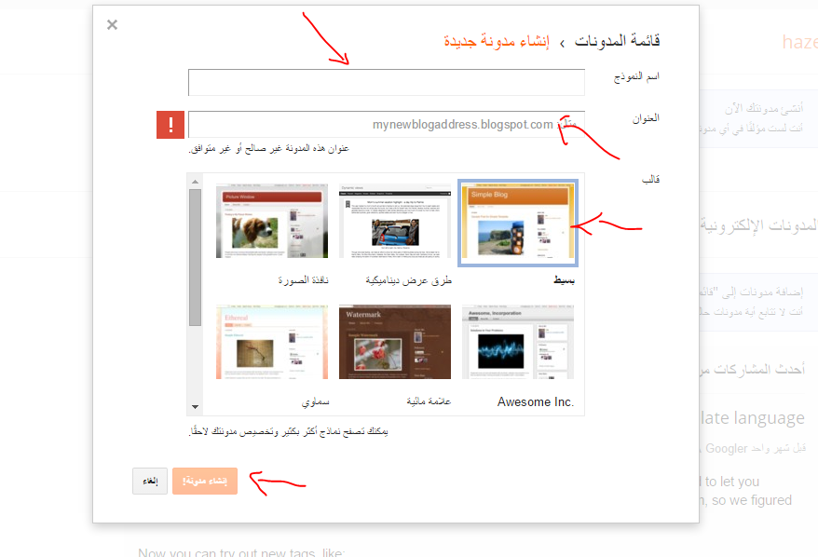
Task: Click the نافذة الصورة template label
Action: click(x=303, y=280)
